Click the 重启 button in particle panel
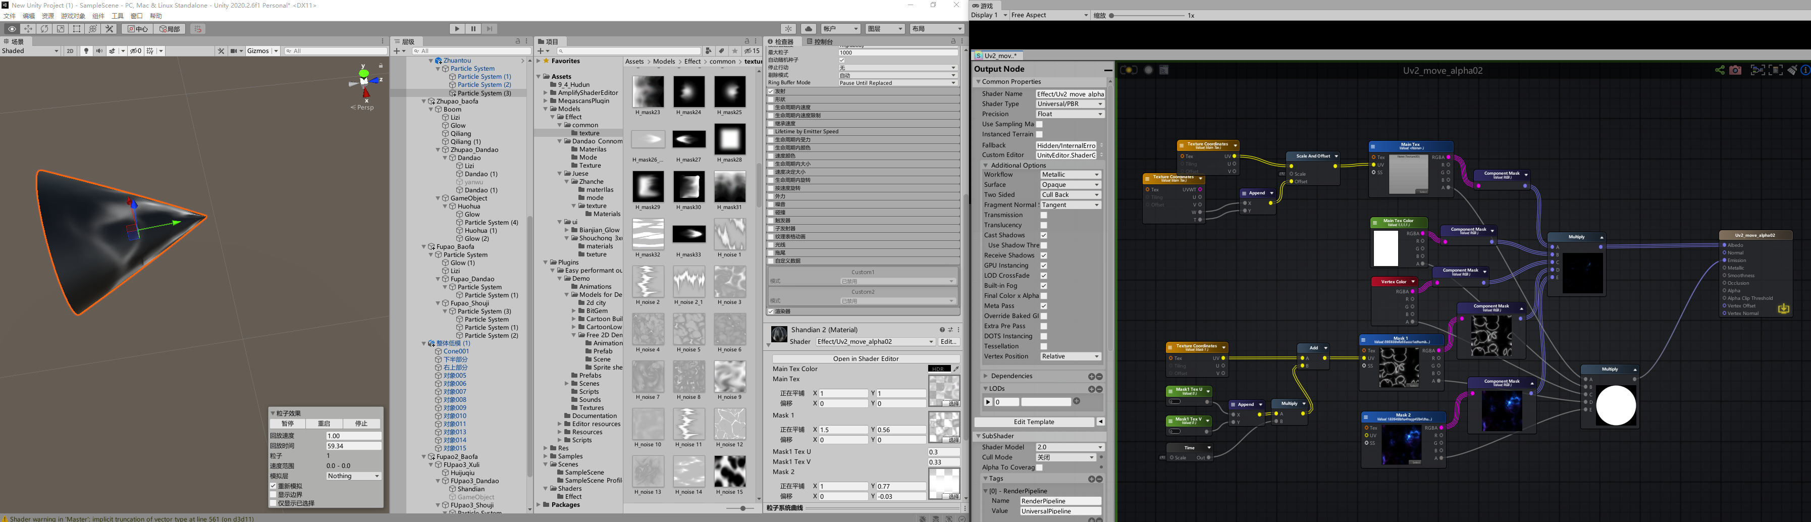The width and height of the screenshot is (1811, 522). [x=324, y=424]
